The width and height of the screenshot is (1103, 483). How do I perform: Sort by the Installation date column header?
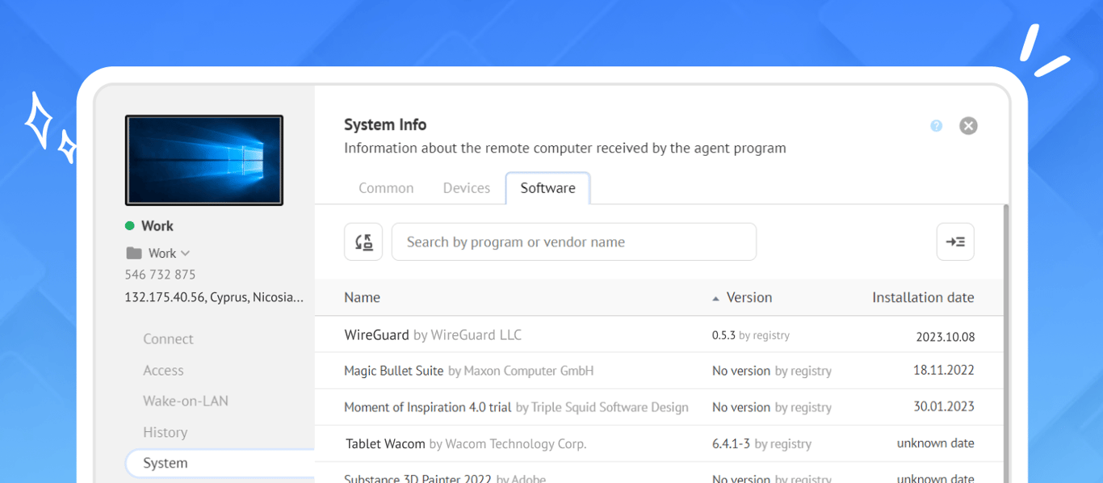(x=922, y=297)
